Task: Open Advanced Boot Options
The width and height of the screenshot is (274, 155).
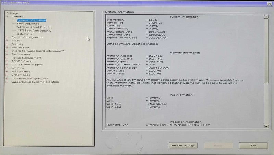Action: pyautogui.click(x=34, y=27)
